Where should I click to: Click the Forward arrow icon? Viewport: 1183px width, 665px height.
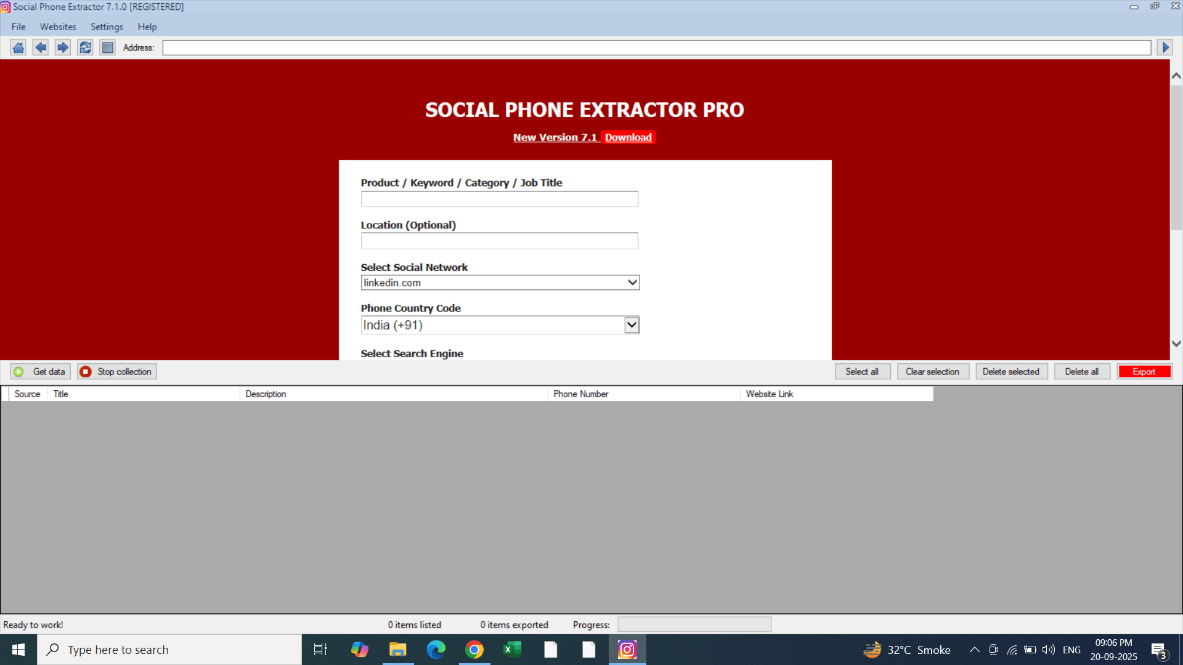[63, 47]
